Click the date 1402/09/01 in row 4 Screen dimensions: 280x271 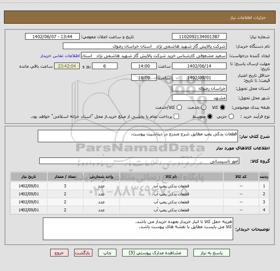pyautogui.click(x=29, y=210)
